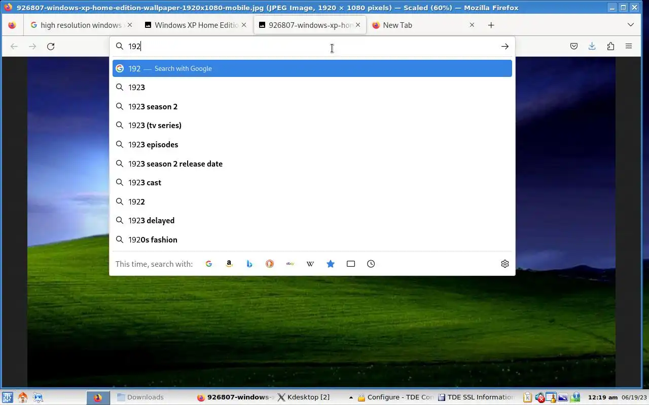Switch to 926807-windows Firefox taskbar entry
The height and width of the screenshot is (405, 649).
(x=236, y=397)
